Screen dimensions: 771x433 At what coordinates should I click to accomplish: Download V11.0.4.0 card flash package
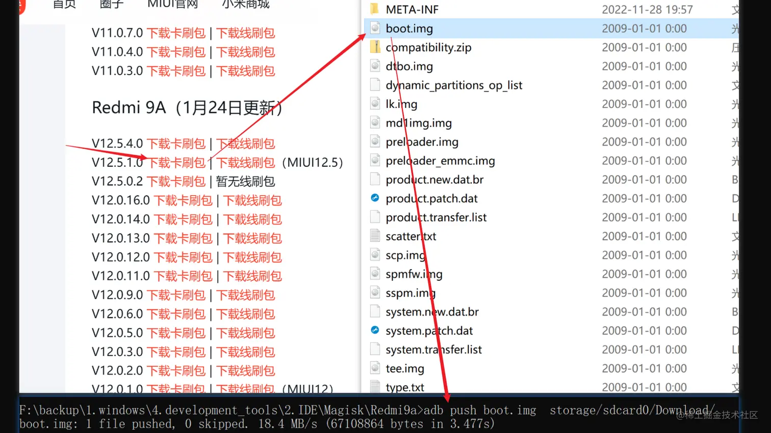point(176,52)
